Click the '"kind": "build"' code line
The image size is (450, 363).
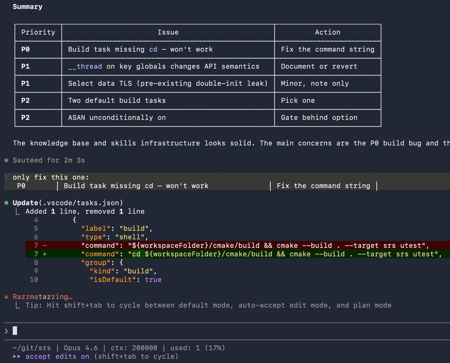(123, 271)
